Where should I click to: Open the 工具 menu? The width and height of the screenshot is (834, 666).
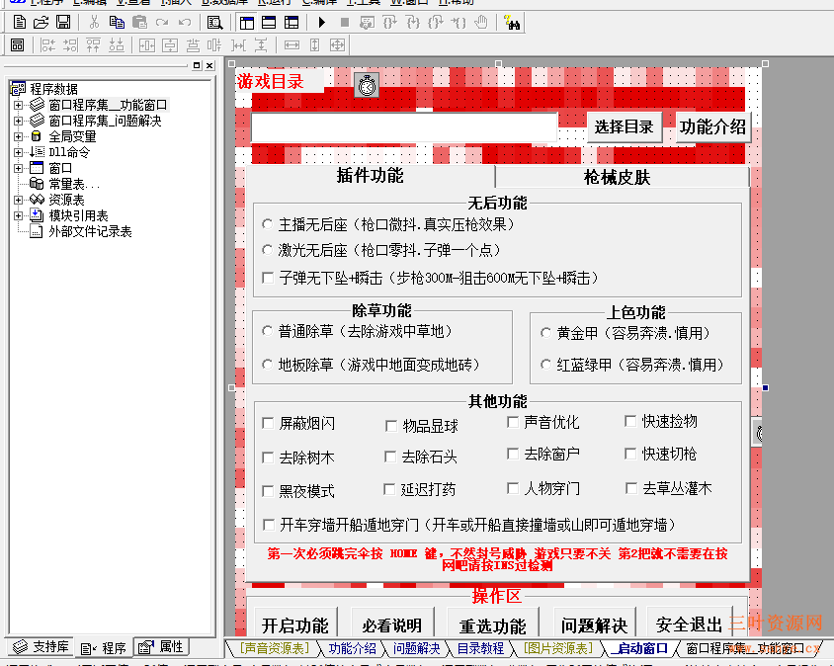364,4
